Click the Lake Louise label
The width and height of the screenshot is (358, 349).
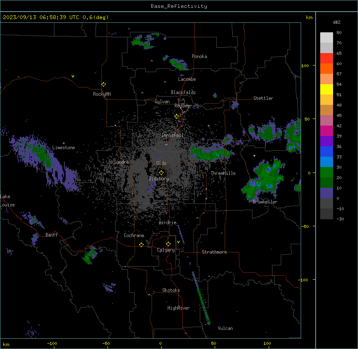coord(7,201)
